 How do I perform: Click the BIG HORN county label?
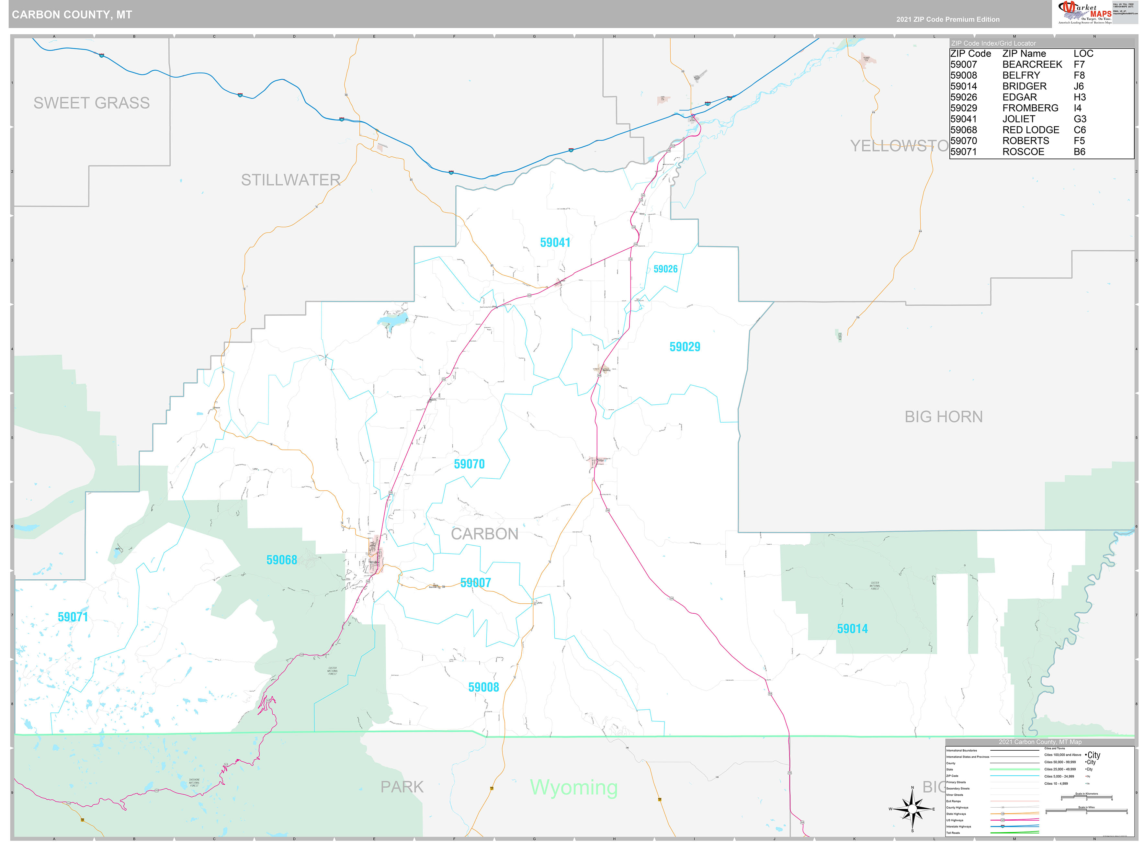943,417
